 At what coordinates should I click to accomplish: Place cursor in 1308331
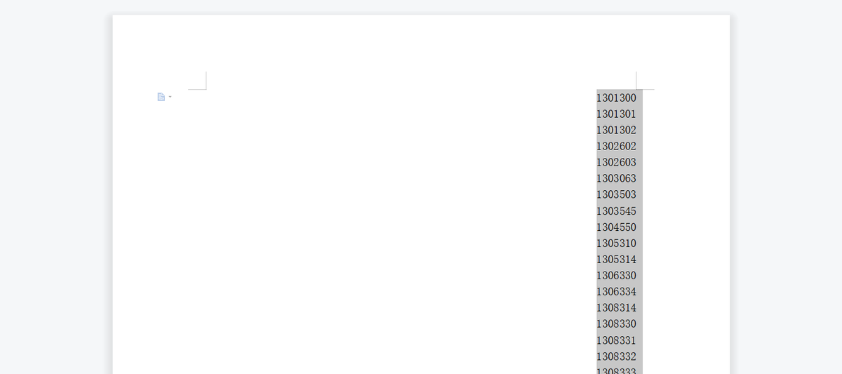click(x=616, y=340)
